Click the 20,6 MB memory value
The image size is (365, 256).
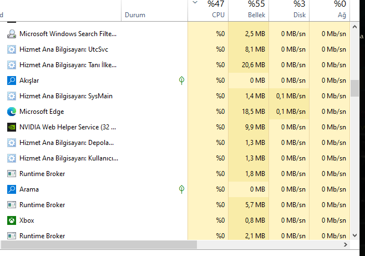(x=254, y=65)
